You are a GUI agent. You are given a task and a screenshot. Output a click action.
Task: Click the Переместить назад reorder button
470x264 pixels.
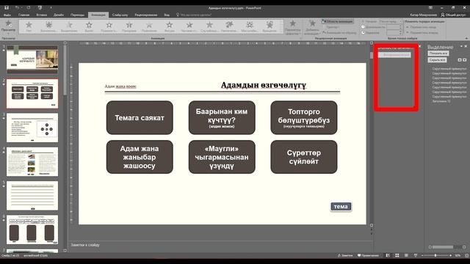(421, 27)
